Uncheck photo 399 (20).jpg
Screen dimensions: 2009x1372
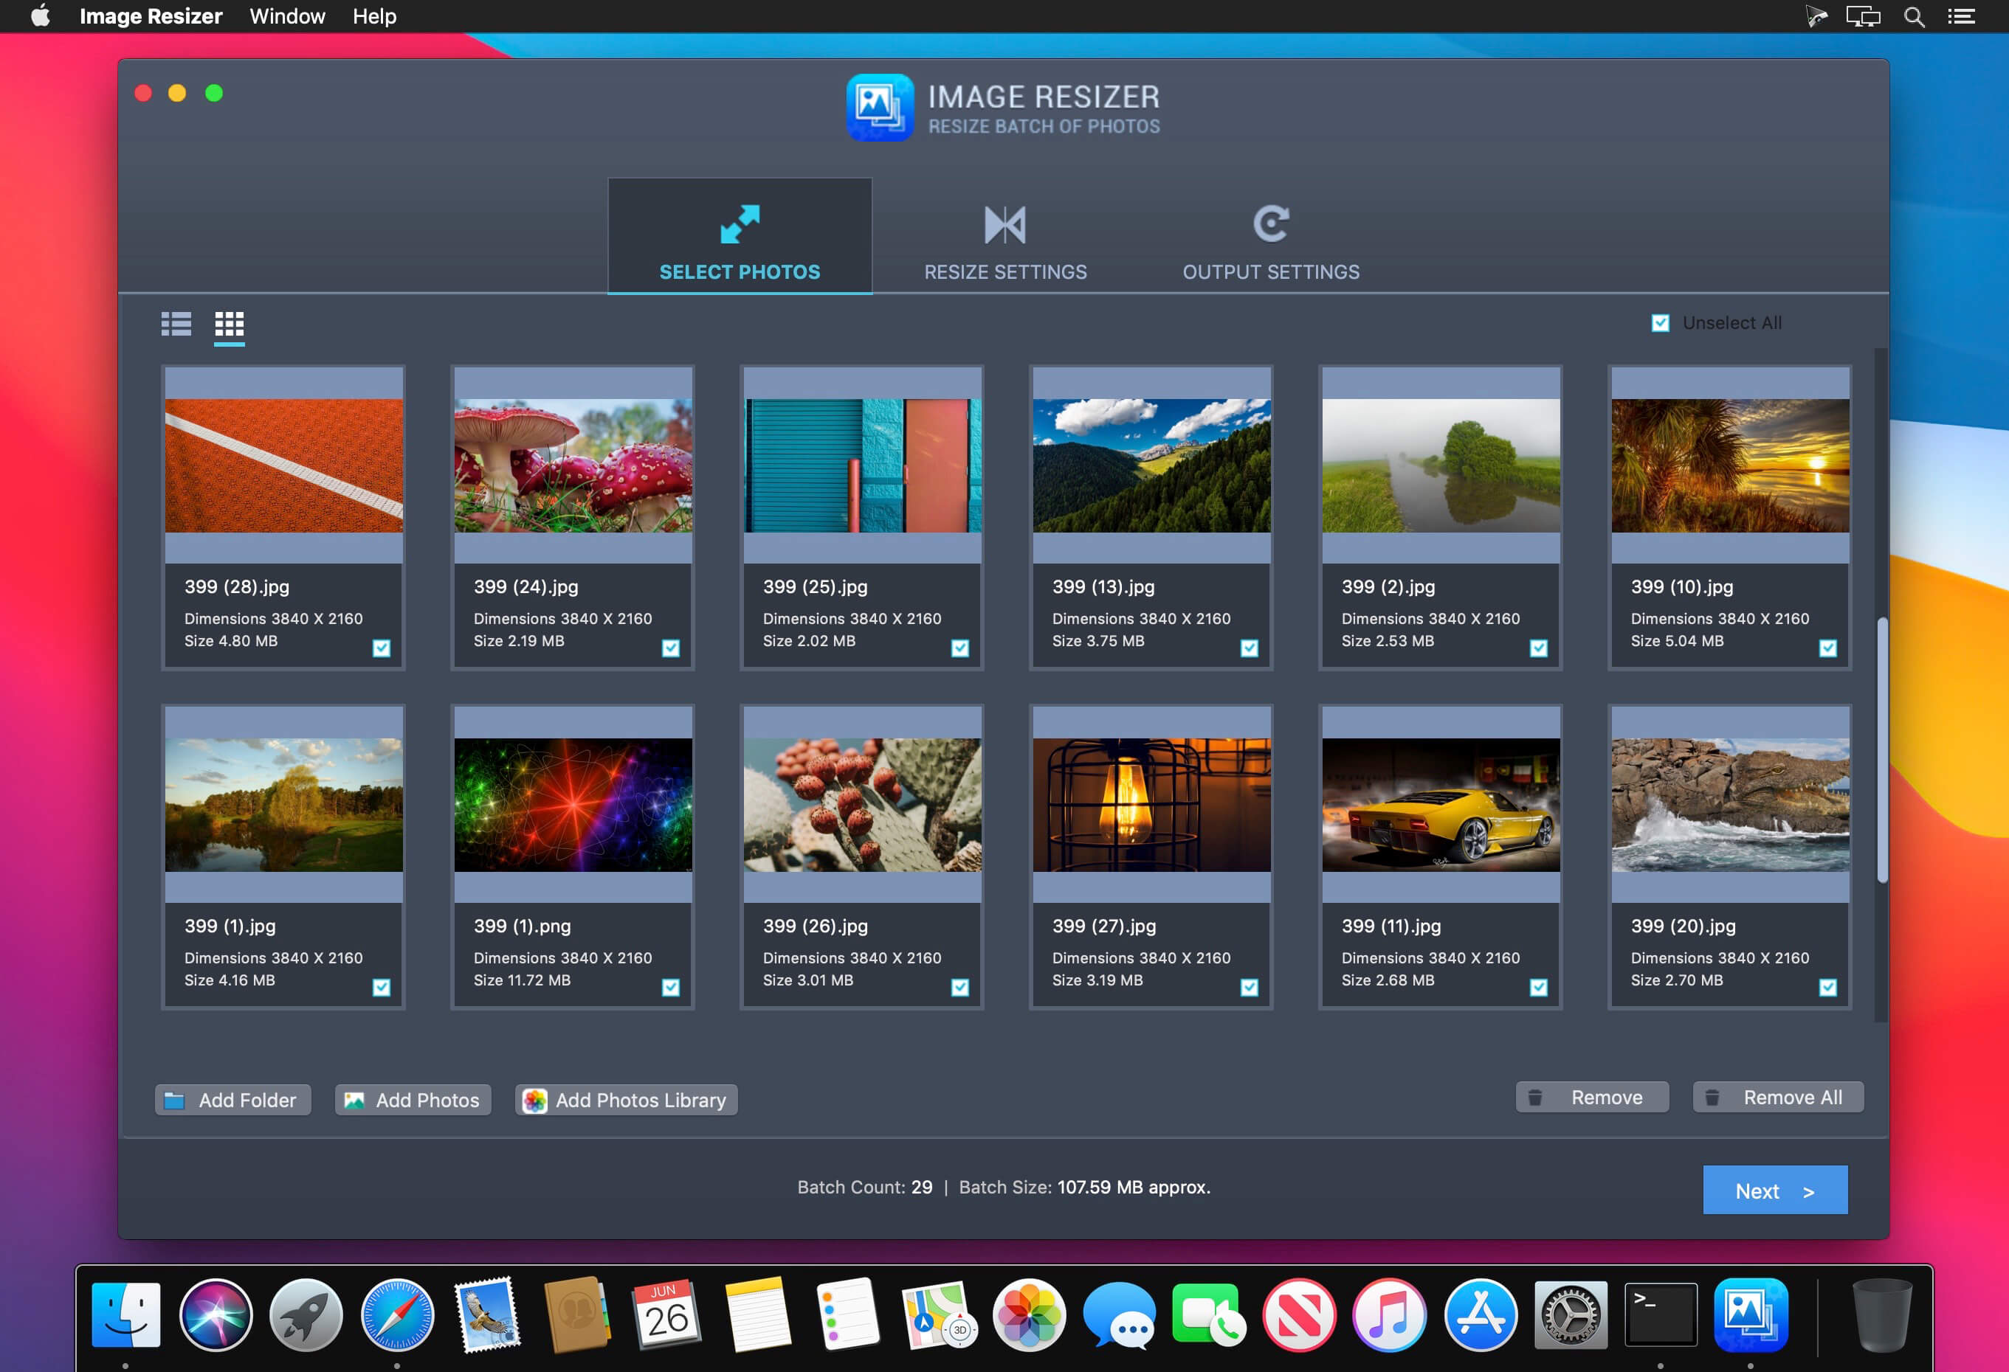pyautogui.click(x=1828, y=988)
